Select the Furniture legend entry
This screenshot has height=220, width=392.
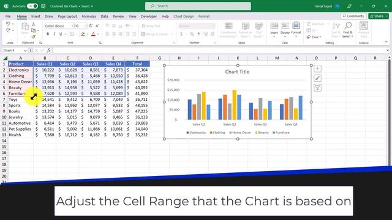281,133
